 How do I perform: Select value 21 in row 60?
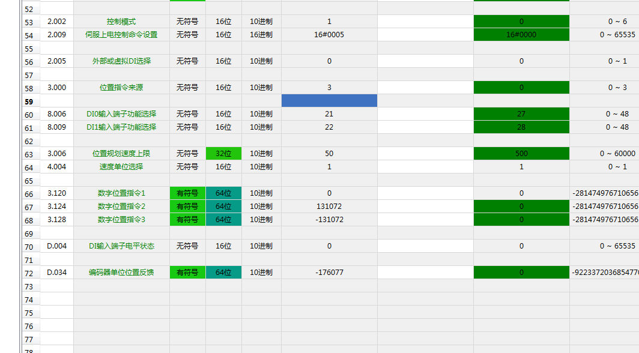tap(329, 114)
